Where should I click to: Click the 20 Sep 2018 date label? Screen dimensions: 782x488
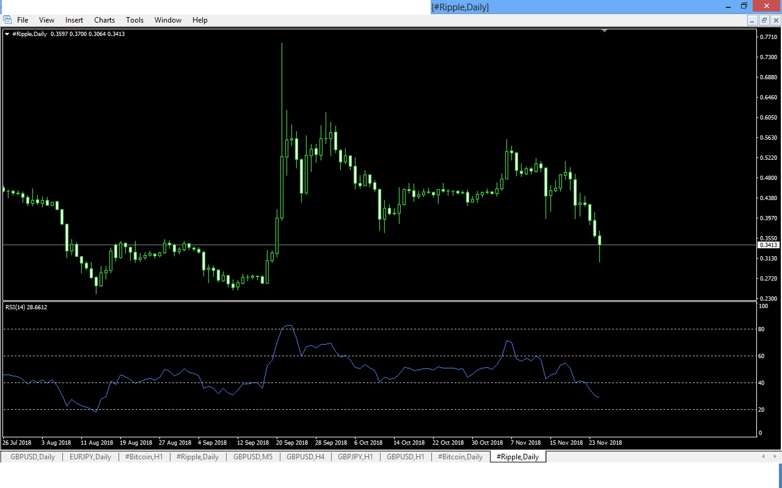pos(292,443)
